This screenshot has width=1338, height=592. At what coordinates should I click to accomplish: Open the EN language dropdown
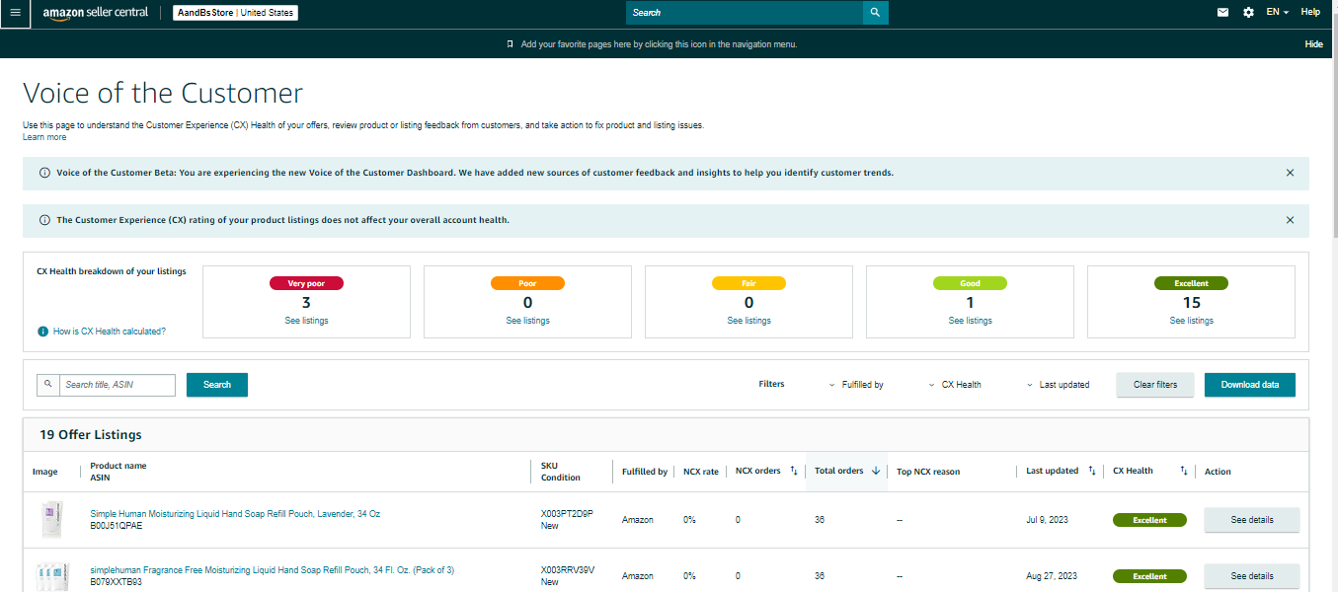[x=1278, y=13]
